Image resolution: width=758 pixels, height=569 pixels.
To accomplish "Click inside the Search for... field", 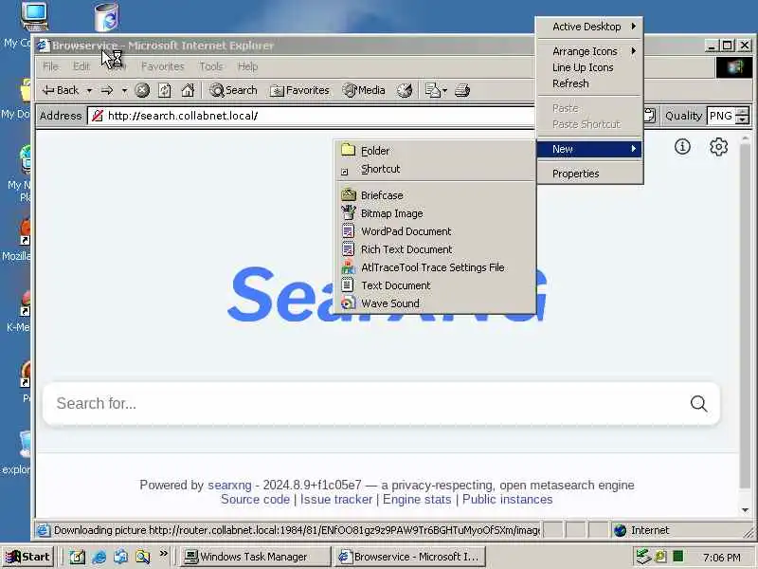I will (368, 404).
